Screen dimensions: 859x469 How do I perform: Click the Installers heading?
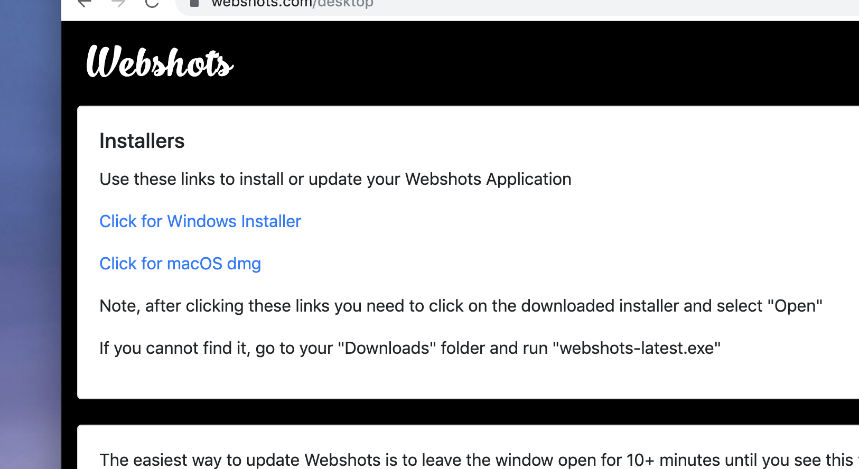click(x=142, y=141)
